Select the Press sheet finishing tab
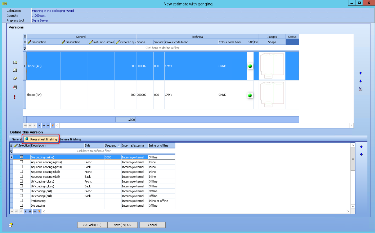375x233 pixels. 41,139
